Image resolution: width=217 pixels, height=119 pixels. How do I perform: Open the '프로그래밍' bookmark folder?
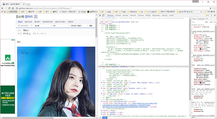pyautogui.click(x=12, y=12)
